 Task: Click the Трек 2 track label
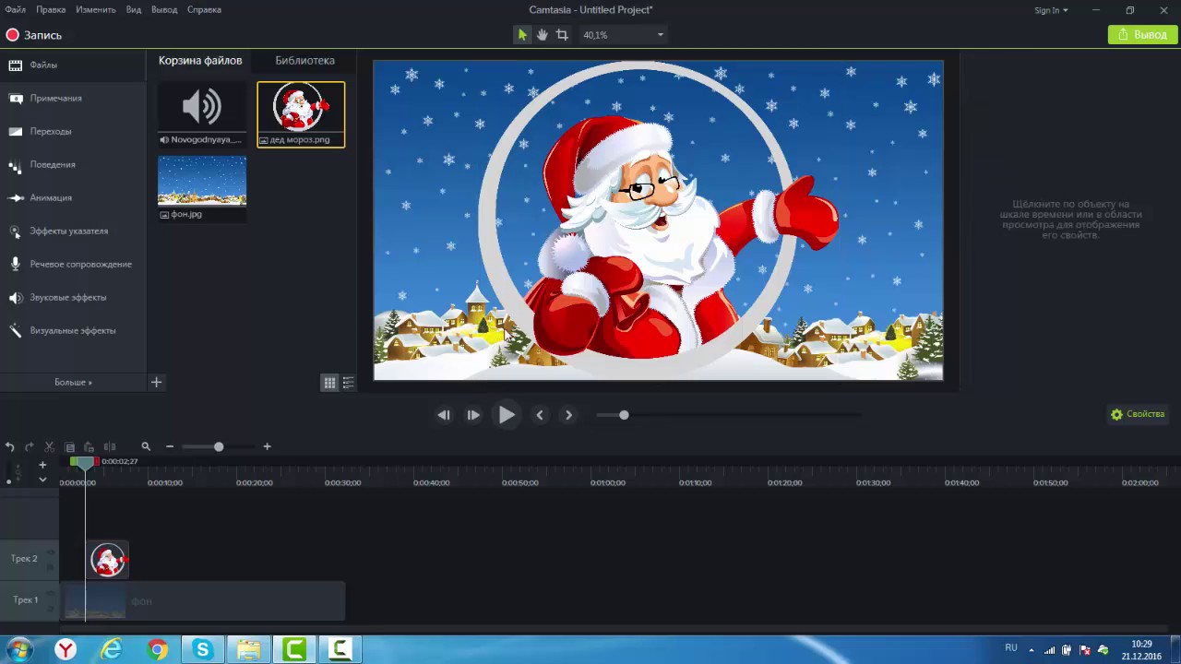click(25, 559)
